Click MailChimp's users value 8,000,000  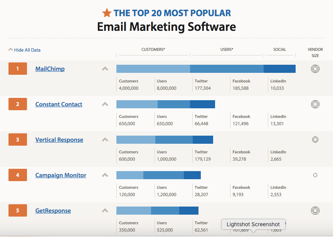tap(166, 88)
